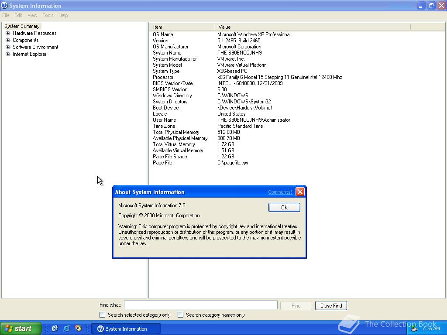Click the Item column header

click(181, 27)
